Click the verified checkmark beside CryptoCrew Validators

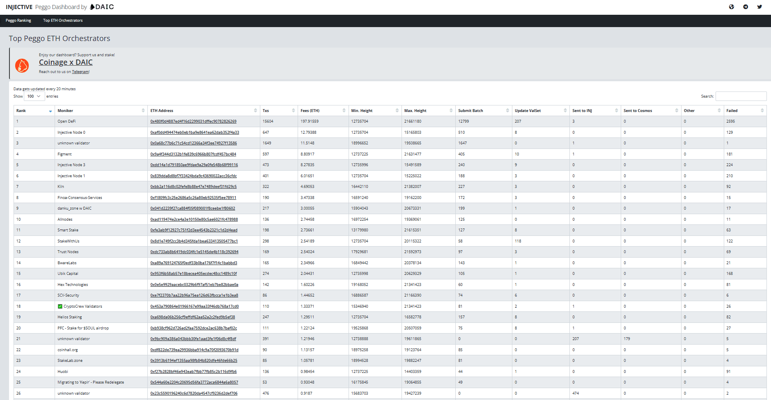click(60, 306)
